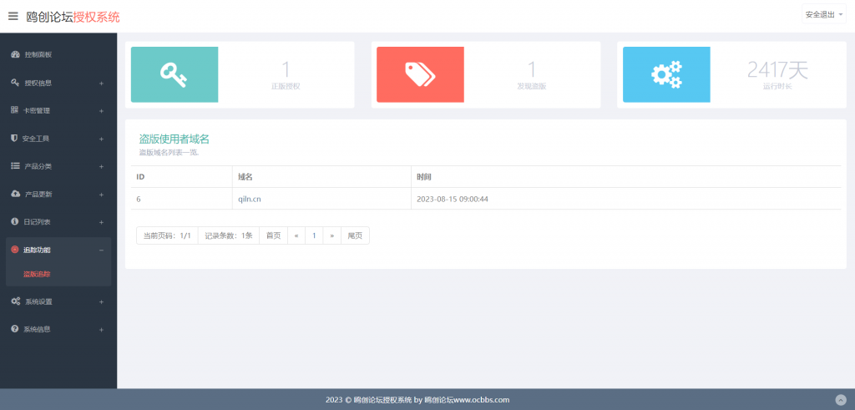Click the 尾页 pagination button

point(355,235)
